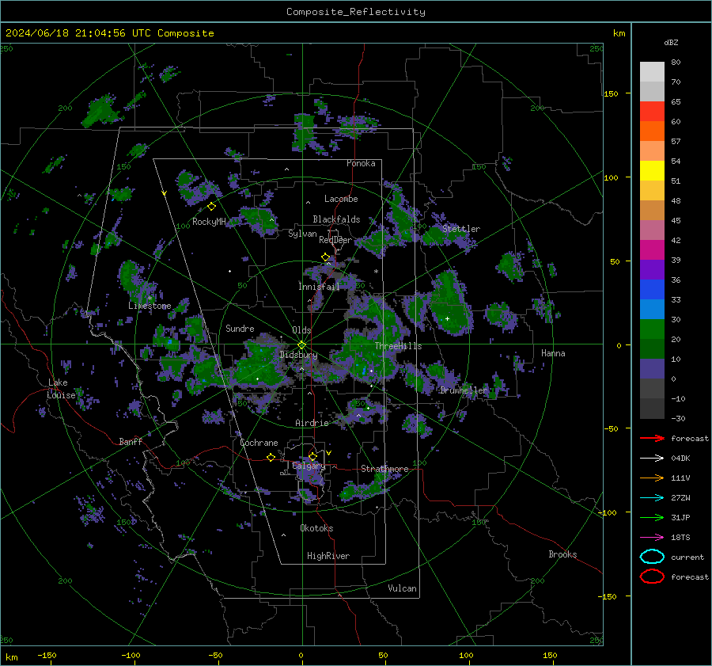Click the Sylvan label
The width and height of the screenshot is (712, 666).
[302, 234]
